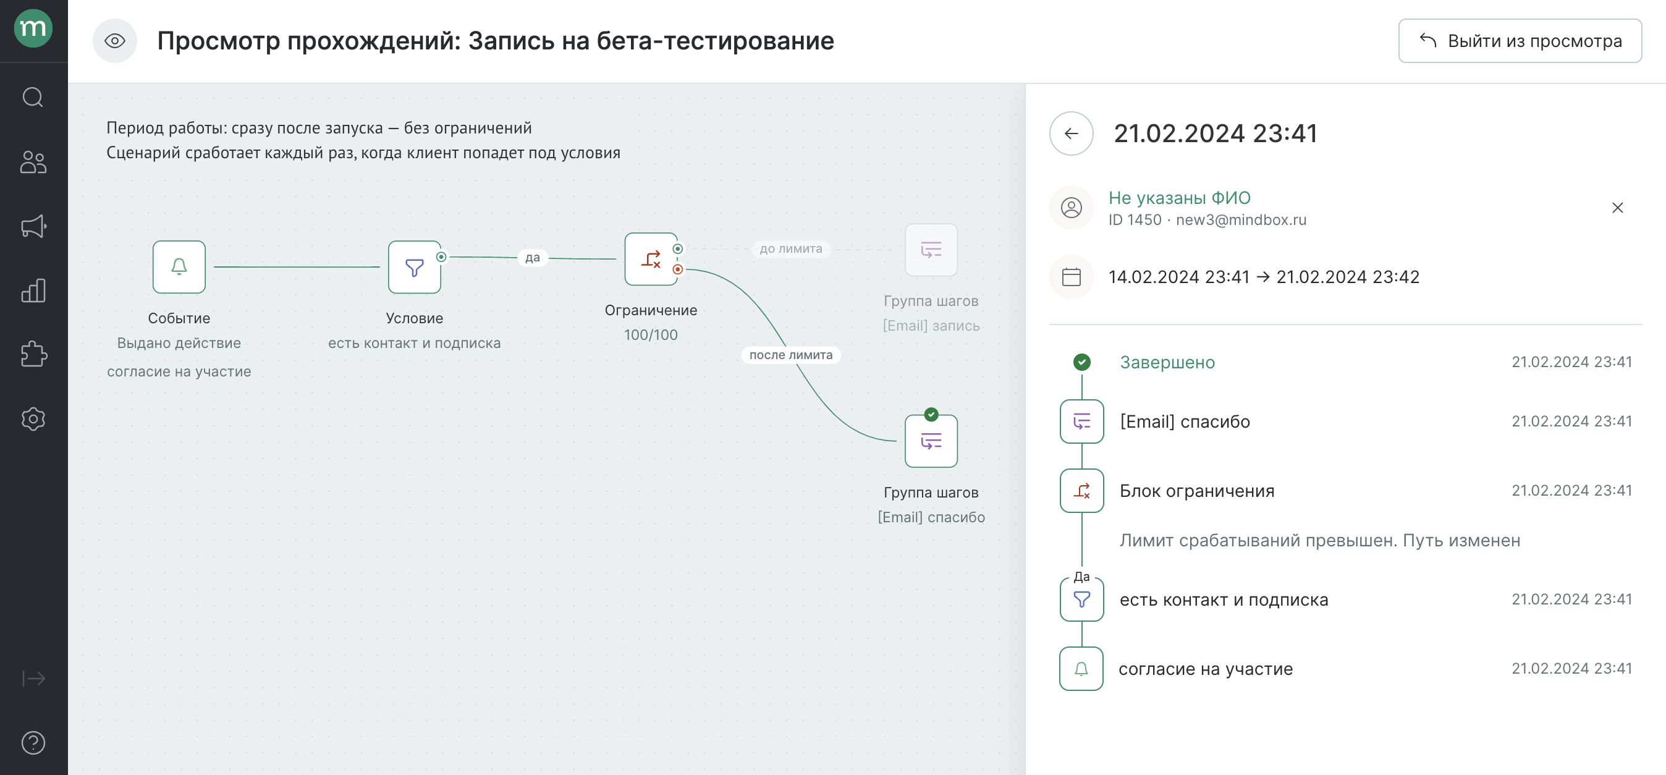Image resolution: width=1666 pixels, height=775 pixels.
Task: Click the calendar icon beside date range
Action: (1071, 277)
